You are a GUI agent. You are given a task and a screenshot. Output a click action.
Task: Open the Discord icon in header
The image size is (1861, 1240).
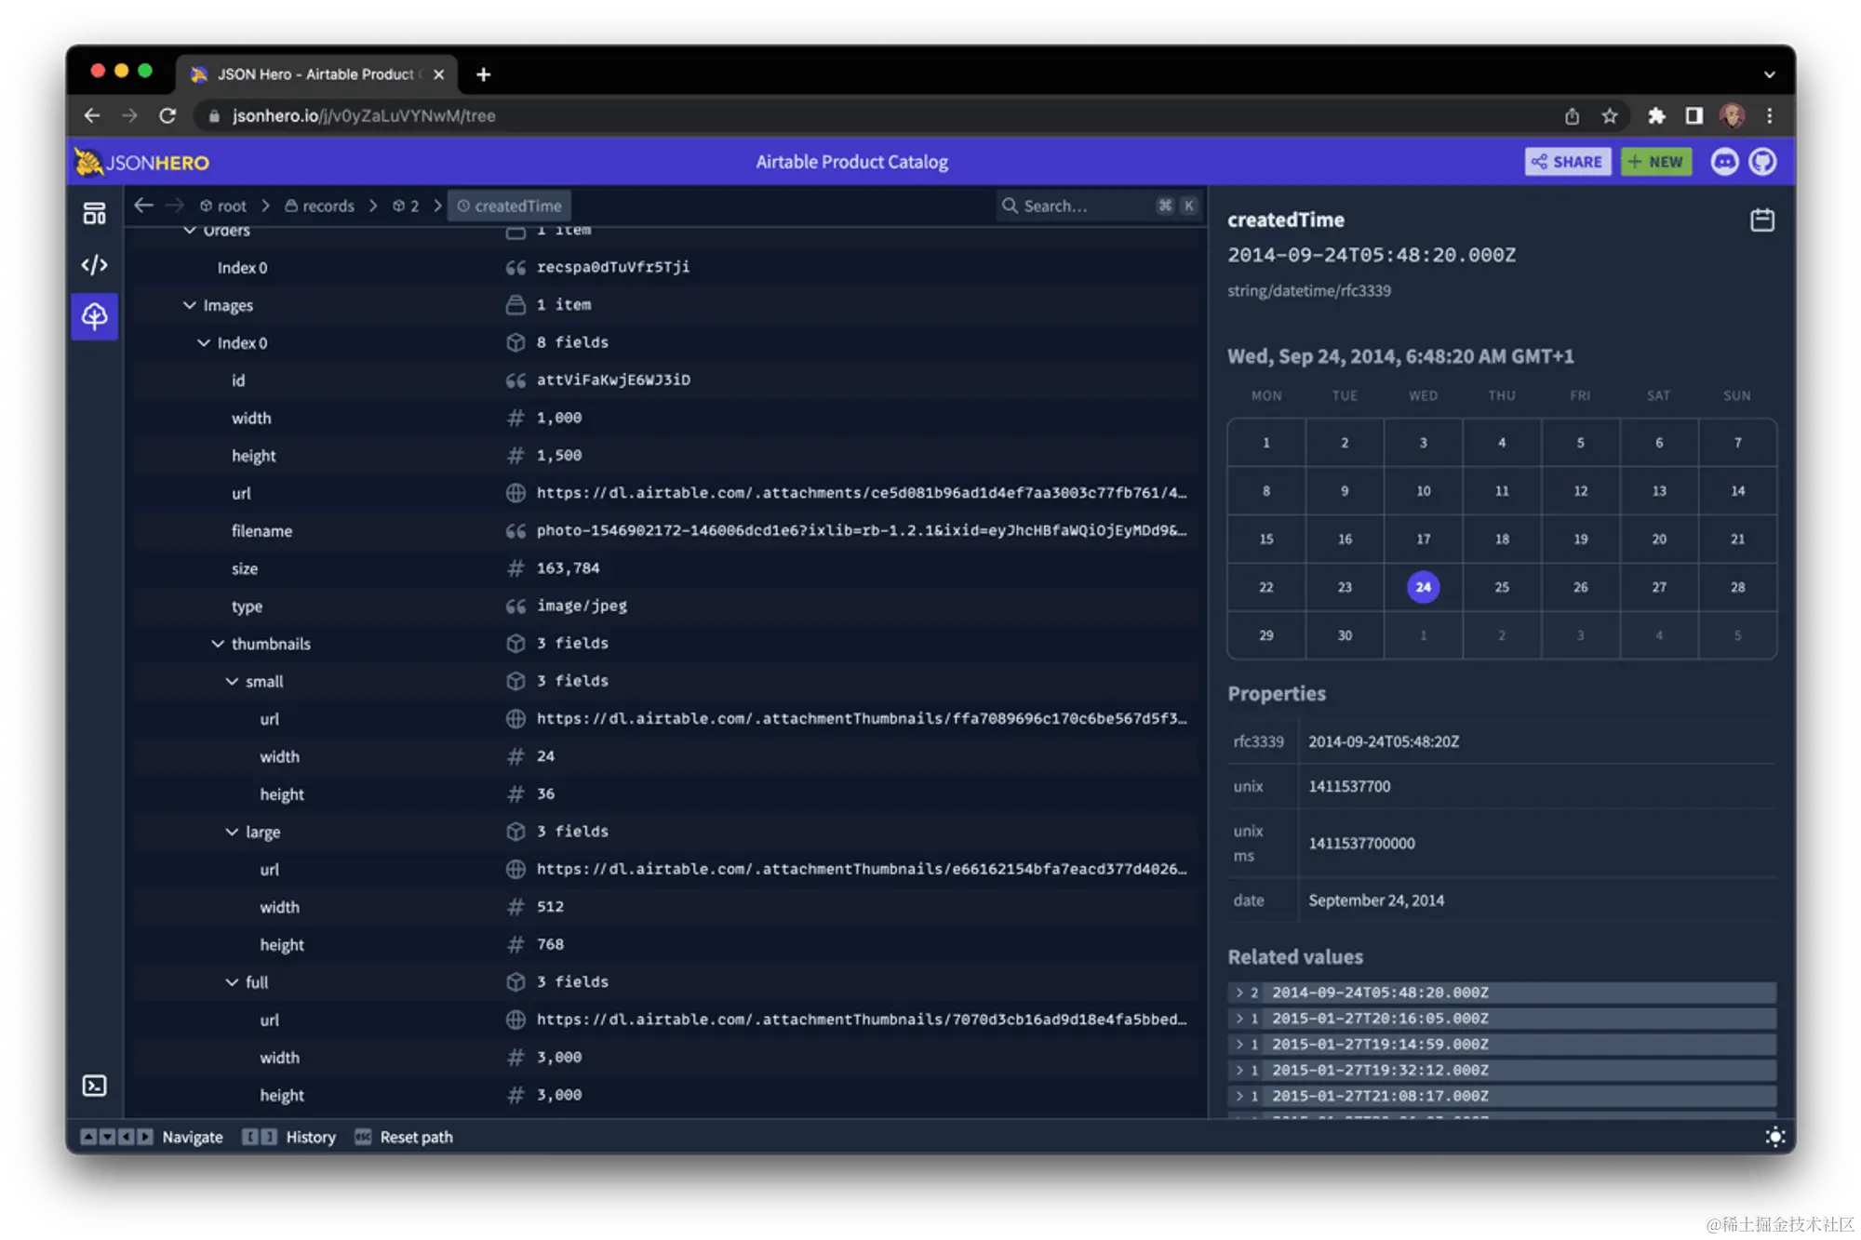pos(1724,162)
